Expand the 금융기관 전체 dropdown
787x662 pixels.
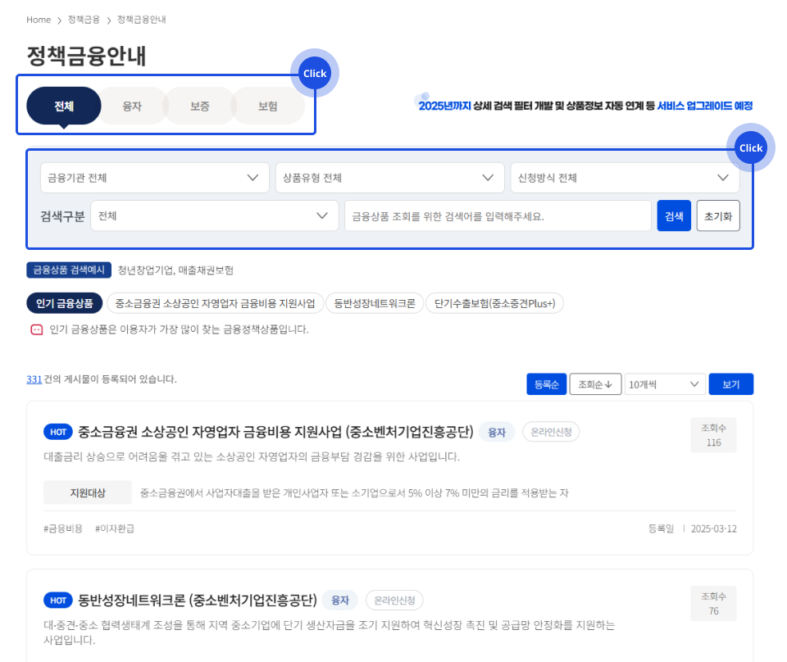(x=154, y=178)
